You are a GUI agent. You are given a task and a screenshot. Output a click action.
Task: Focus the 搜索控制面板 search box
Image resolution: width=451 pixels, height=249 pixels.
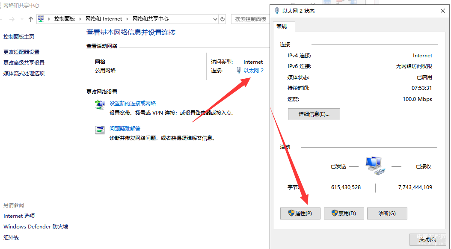(x=250, y=19)
